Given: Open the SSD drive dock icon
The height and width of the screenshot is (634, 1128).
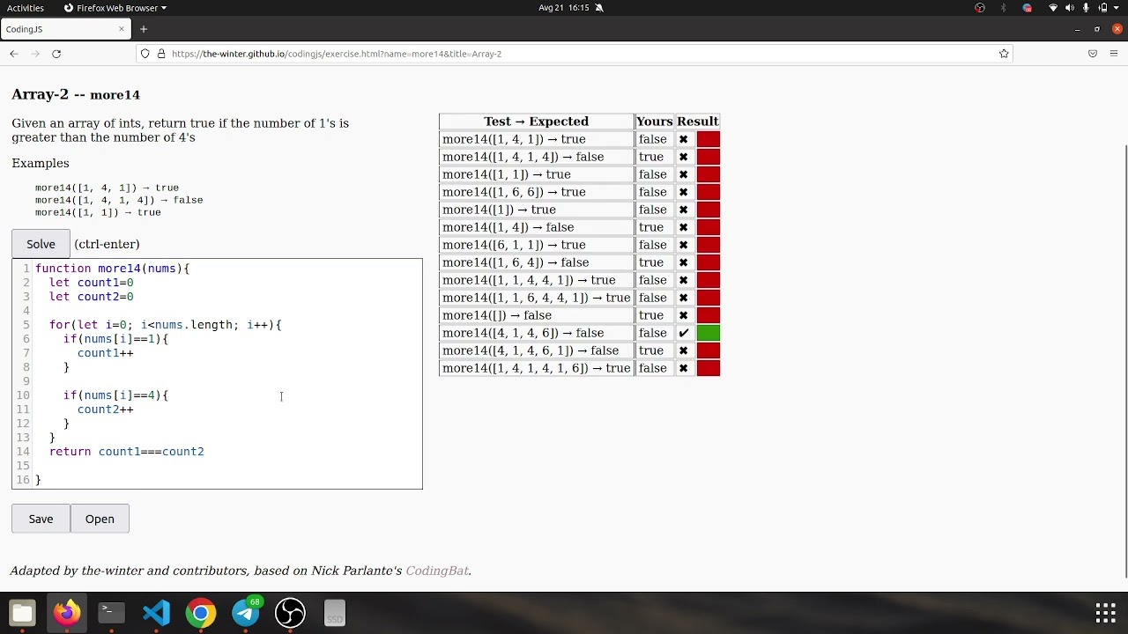Looking at the screenshot, I should coord(335,613).
